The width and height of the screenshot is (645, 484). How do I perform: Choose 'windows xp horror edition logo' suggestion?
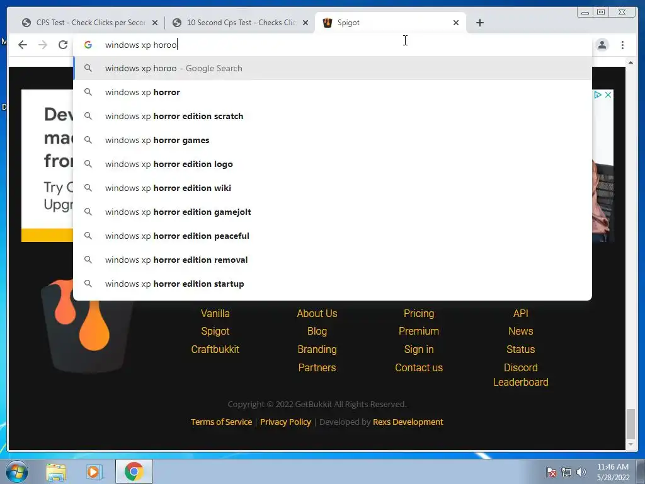tap(333, 164)
